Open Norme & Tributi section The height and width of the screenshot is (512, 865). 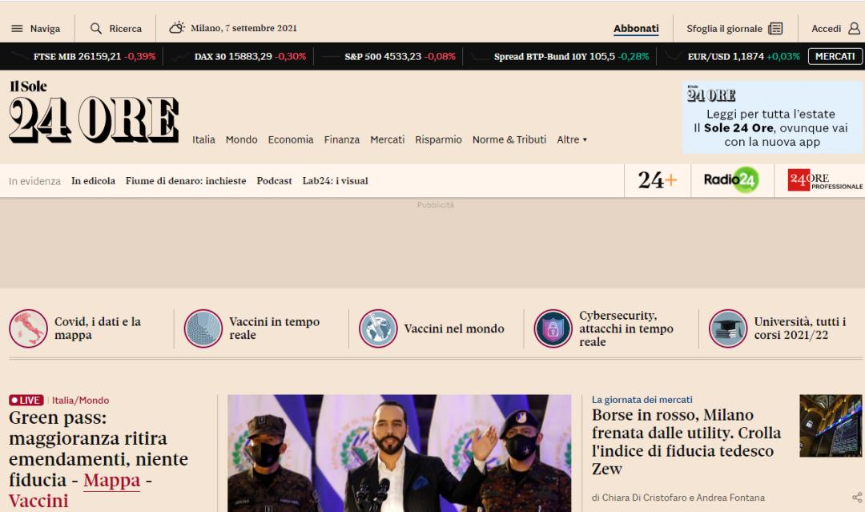509,139
